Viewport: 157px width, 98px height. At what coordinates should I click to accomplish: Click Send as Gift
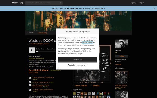pyautogui.click(x=33, y=73)
